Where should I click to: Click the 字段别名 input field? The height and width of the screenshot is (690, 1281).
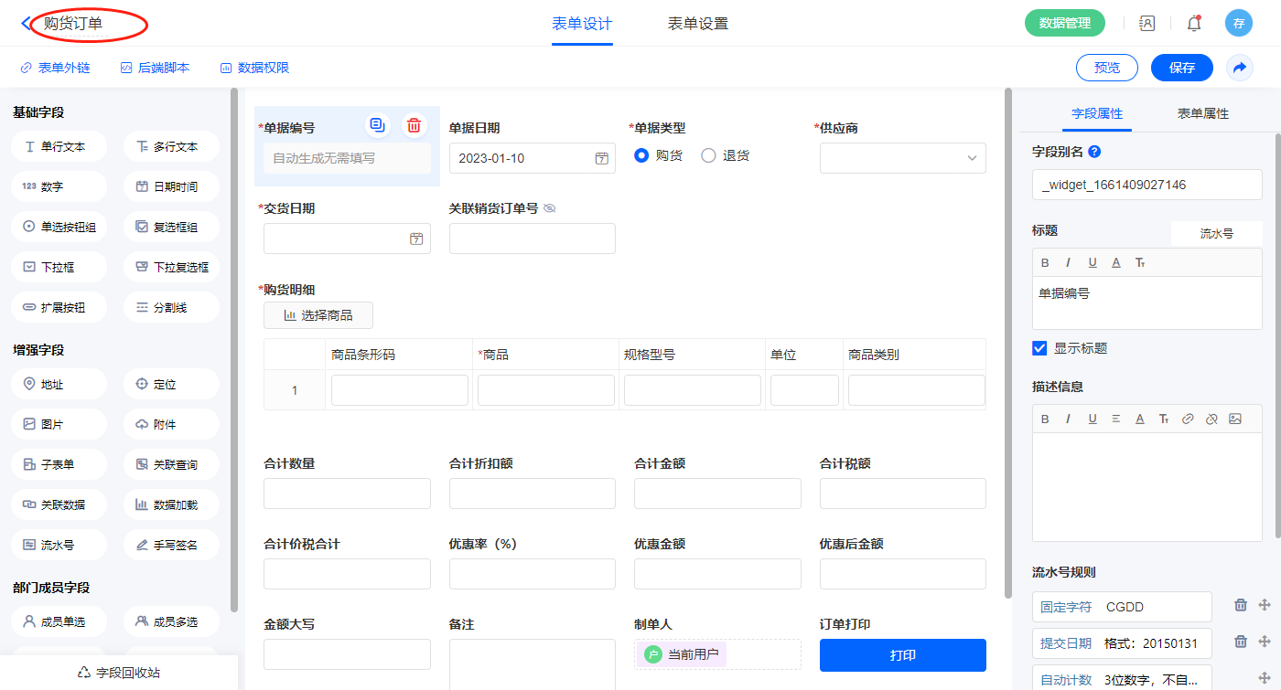click(x=1146, y=185)
